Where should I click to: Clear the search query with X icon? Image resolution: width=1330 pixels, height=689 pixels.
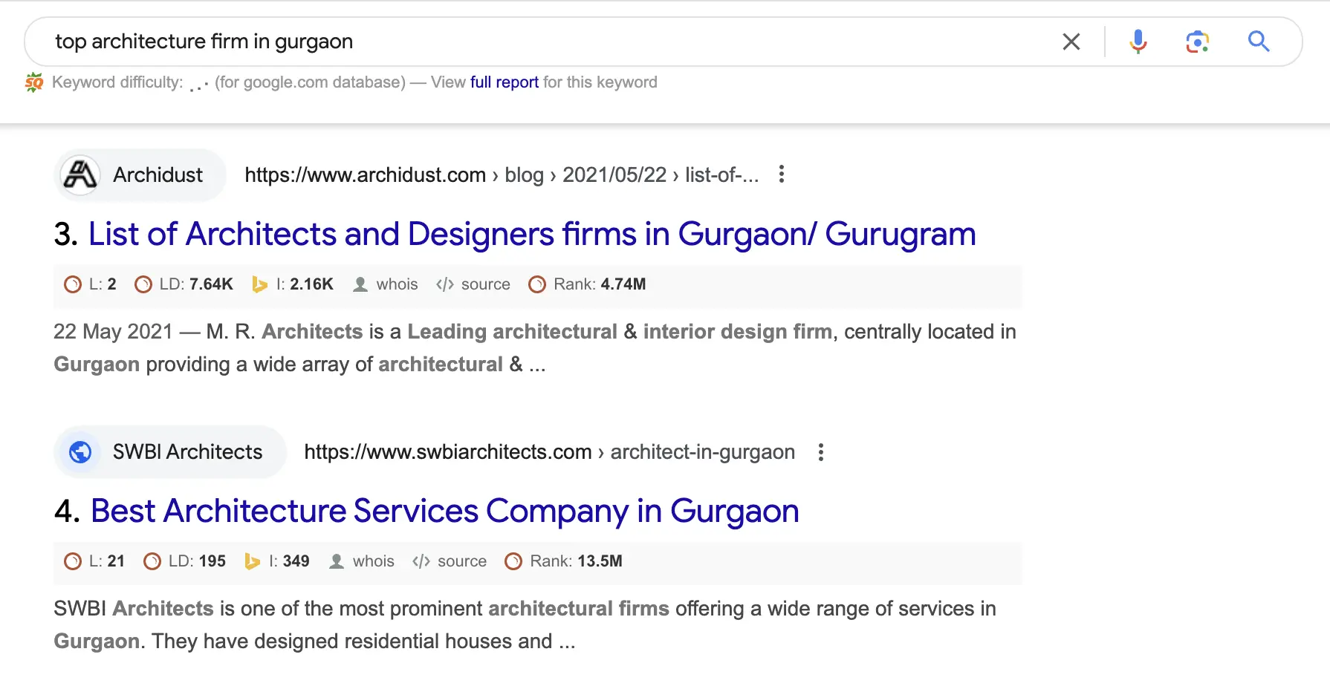click(x=1071, y=42)
